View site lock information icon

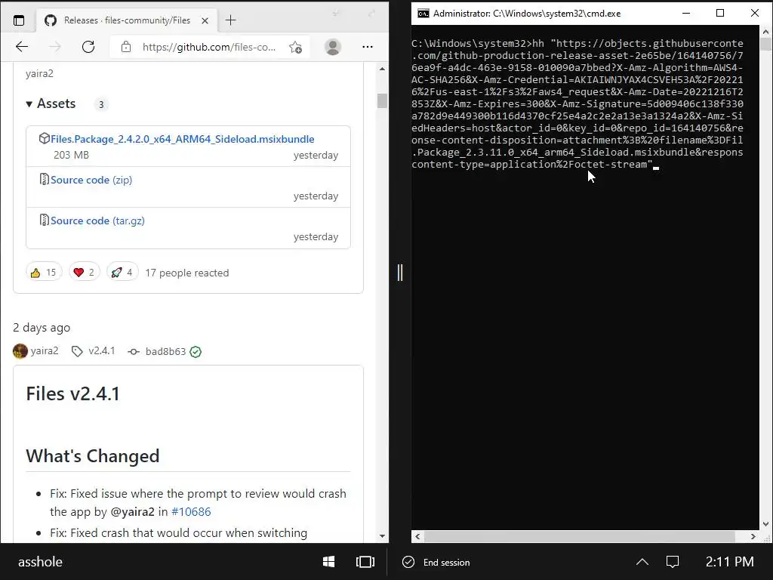[x=126, y=47]
